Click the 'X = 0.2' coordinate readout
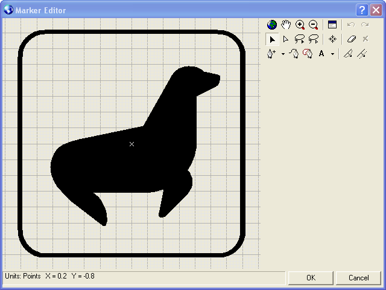Screen dimensions: 386x290 56,276
